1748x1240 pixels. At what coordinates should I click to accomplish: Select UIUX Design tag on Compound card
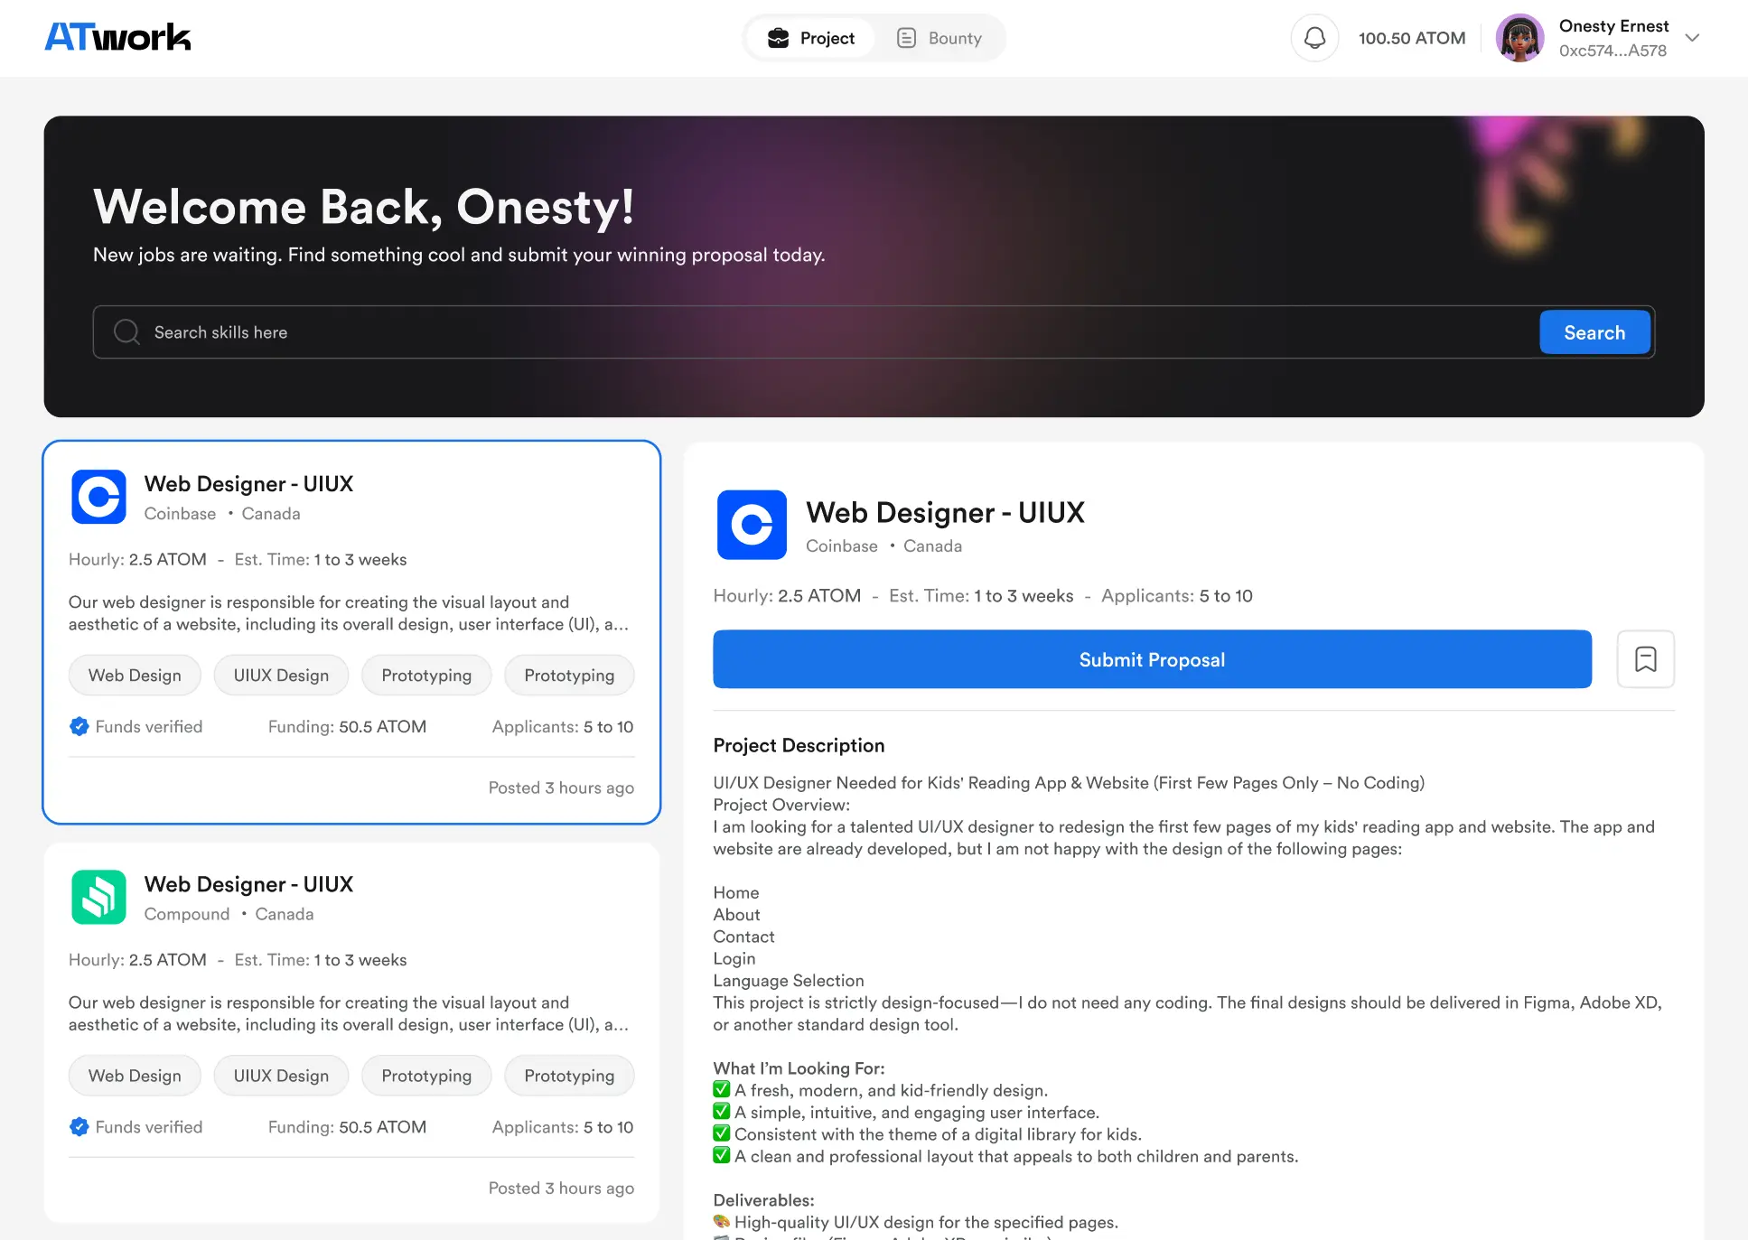[281, 1076]
